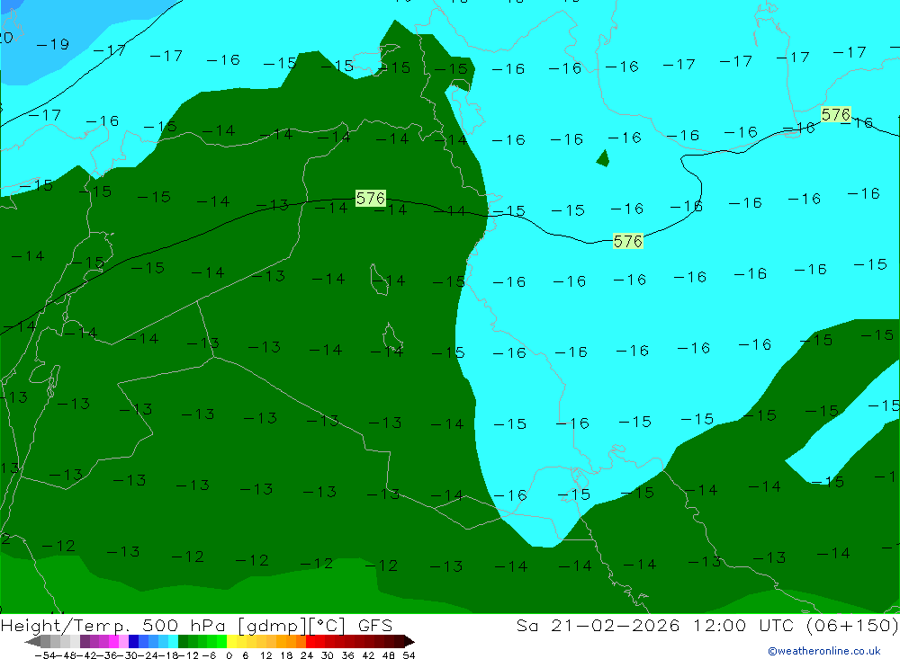The image size is (900, 659).
Task: Select the −19 temperature value on the map
Action: (53, 45)
